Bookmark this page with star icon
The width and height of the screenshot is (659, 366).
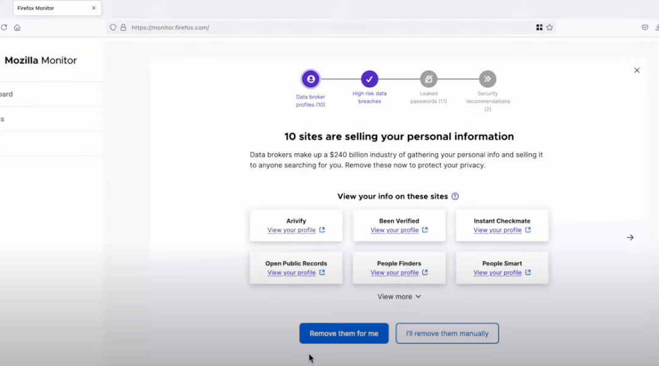[x=549, y=27]
